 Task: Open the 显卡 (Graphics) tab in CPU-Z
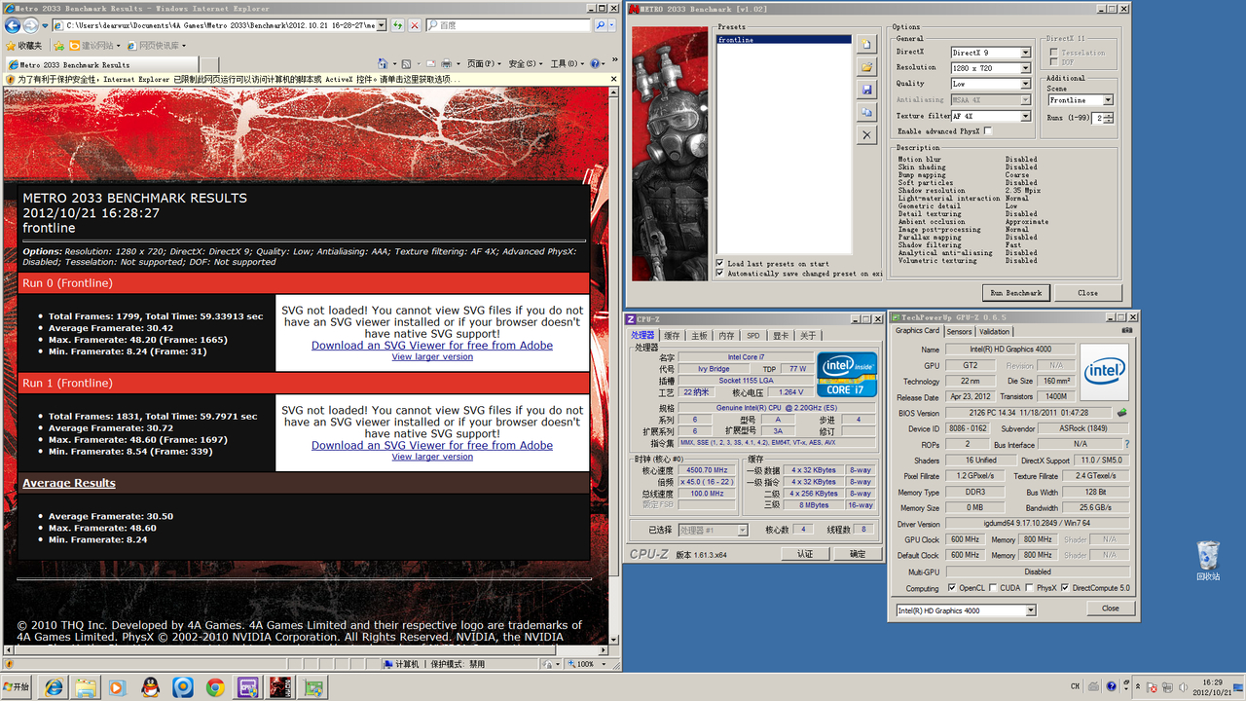(x=781, y=335)
